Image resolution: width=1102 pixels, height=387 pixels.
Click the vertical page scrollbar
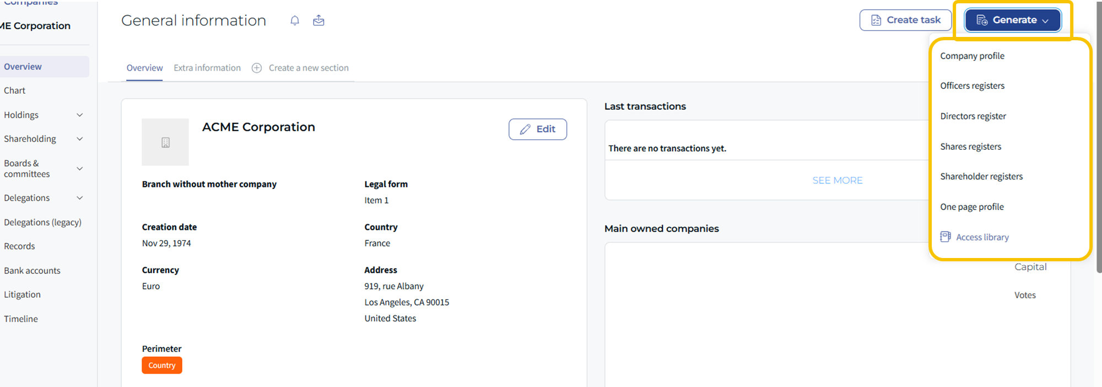pos(1098,138)
